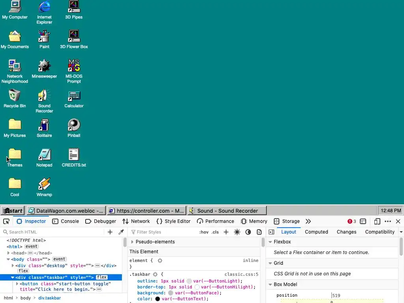Click the create new node plus button
Image resolution: width=404 pixels, height=303 pixels.
(x=110, y=232)
